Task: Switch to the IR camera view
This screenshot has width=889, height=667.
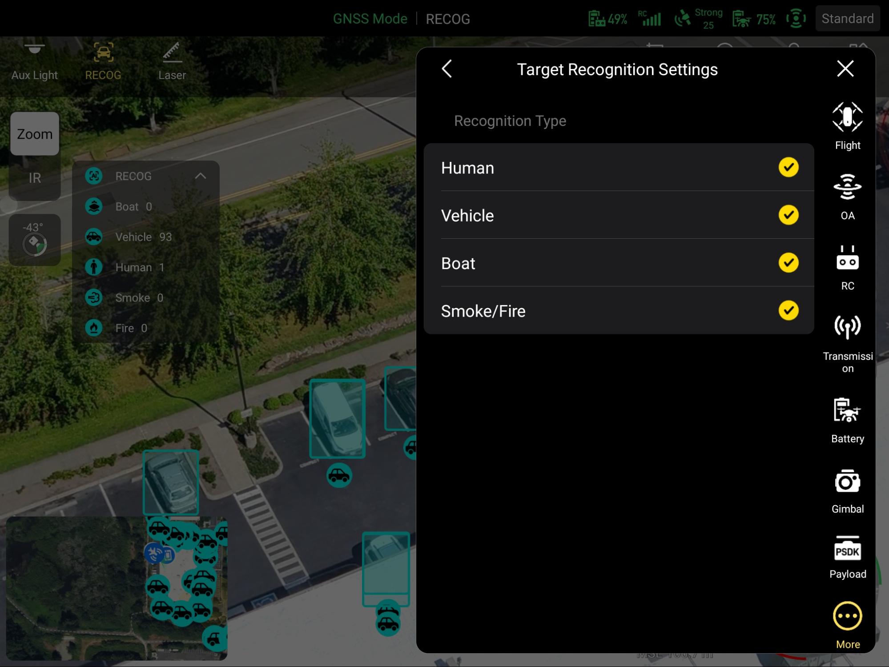Action: [x=35, y=178]
